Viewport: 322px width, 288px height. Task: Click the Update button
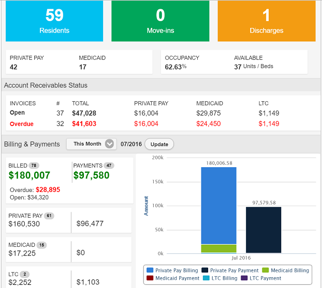tap(159, 144)
